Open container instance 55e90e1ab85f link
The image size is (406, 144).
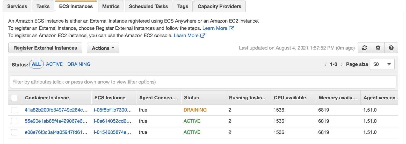click(56, 121)
